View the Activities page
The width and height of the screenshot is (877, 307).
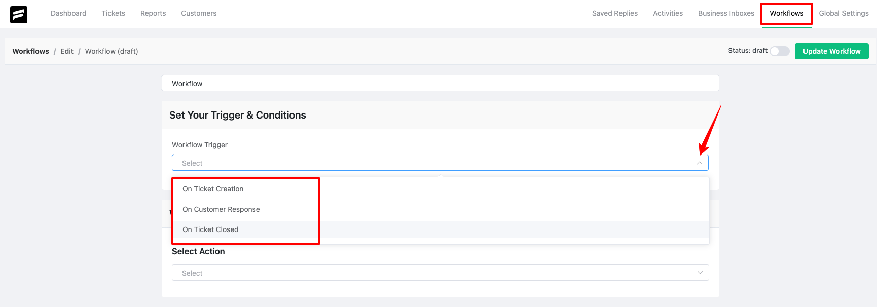(668, 13)
